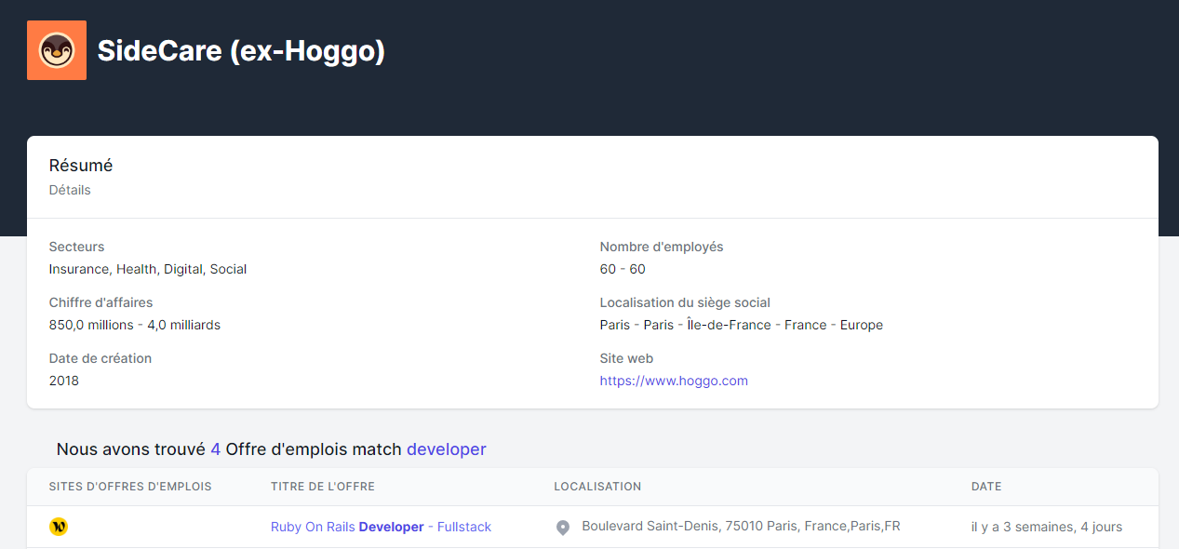Click the Boulevard Saint-Denis, 75010 Paris address
This screenshot has height=549, width=1179.
[741, 526]
